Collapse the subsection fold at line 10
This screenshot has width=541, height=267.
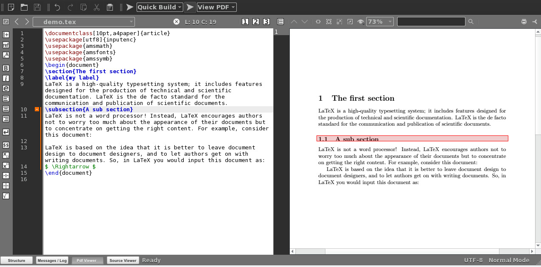click(36, 109)
